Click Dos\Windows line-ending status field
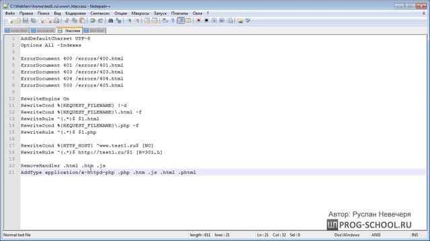 click(347, 235)
